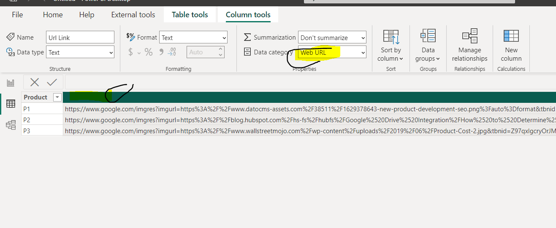Open the Data category dropdown showing Web URL
556x228 pixels.
pyautogui.click(x=332, y=52)
